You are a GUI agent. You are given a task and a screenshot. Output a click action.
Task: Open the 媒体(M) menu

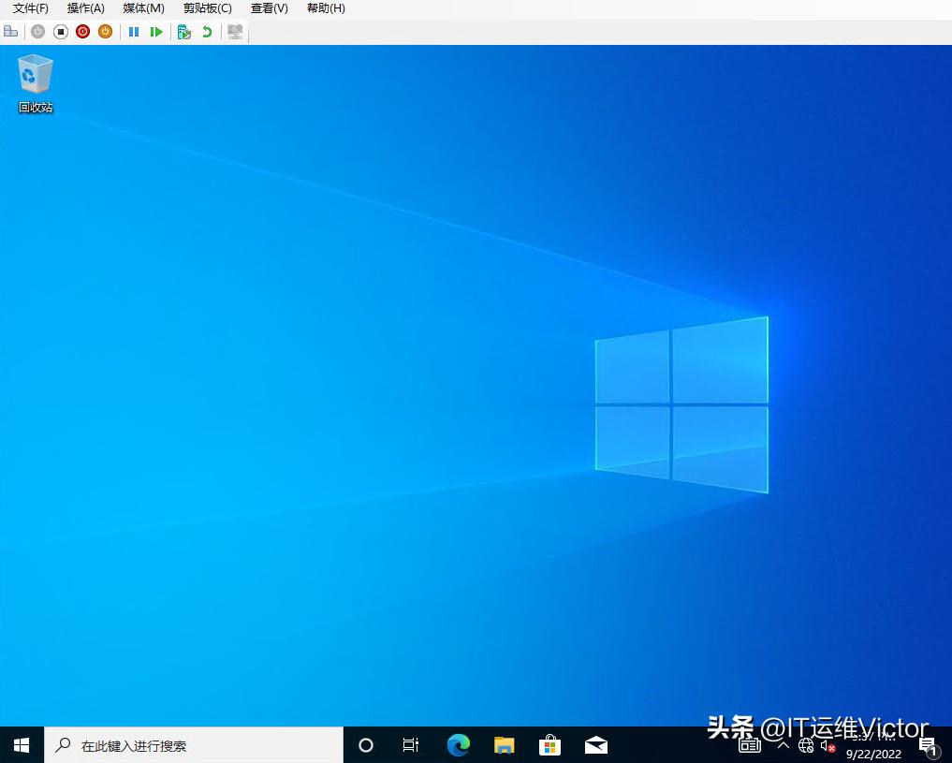(x=142, y=8)
